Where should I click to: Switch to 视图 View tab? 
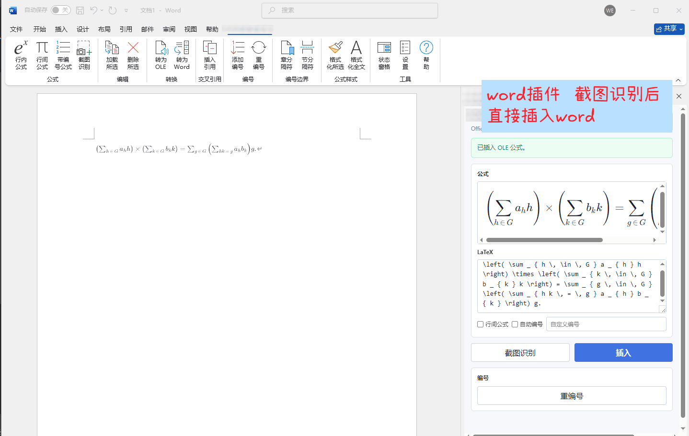click(191, 29)
